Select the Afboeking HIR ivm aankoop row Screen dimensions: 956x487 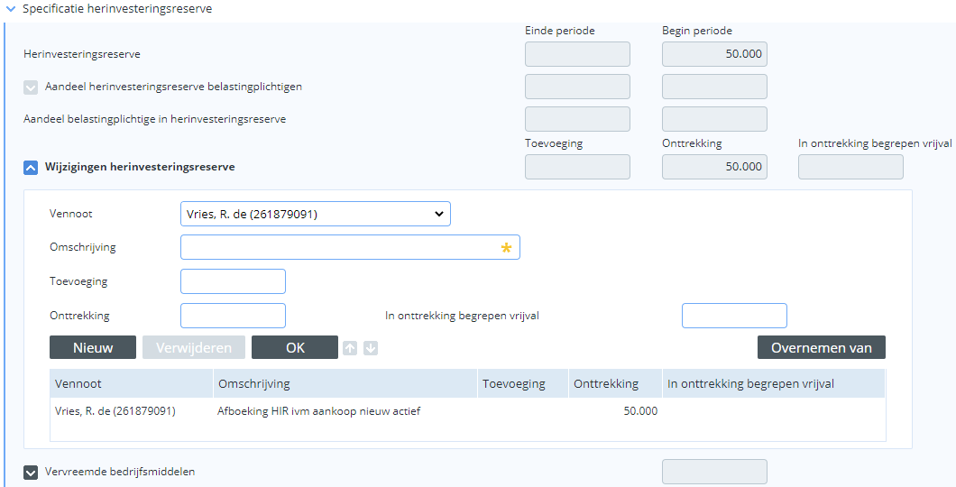pos(468,411)
